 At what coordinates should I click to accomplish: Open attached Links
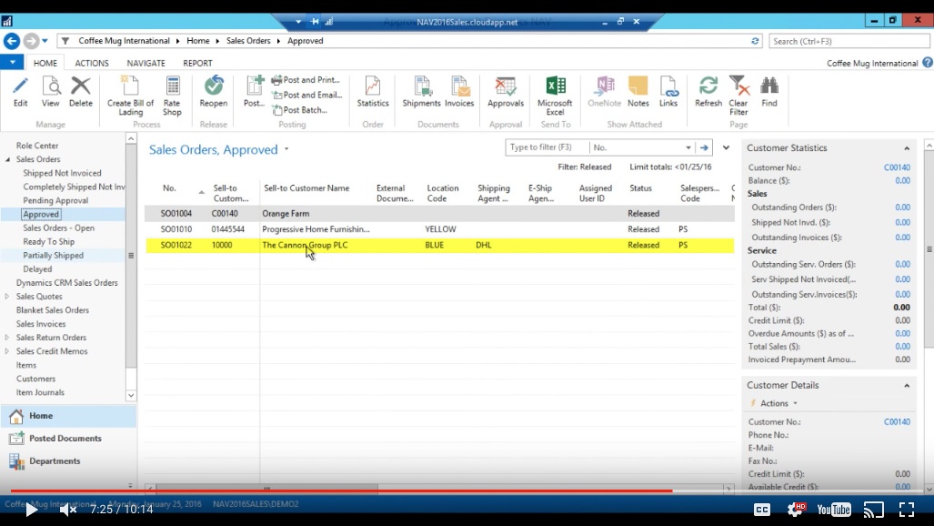click(668, 91)
